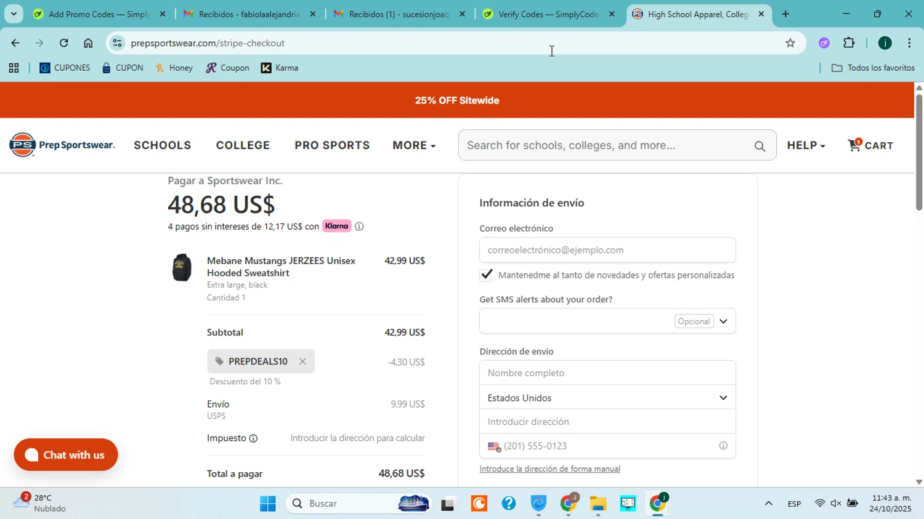Click the hooded sweatshirt product thumbnail
Screen dimensions: 924x519
pos(182,268)
